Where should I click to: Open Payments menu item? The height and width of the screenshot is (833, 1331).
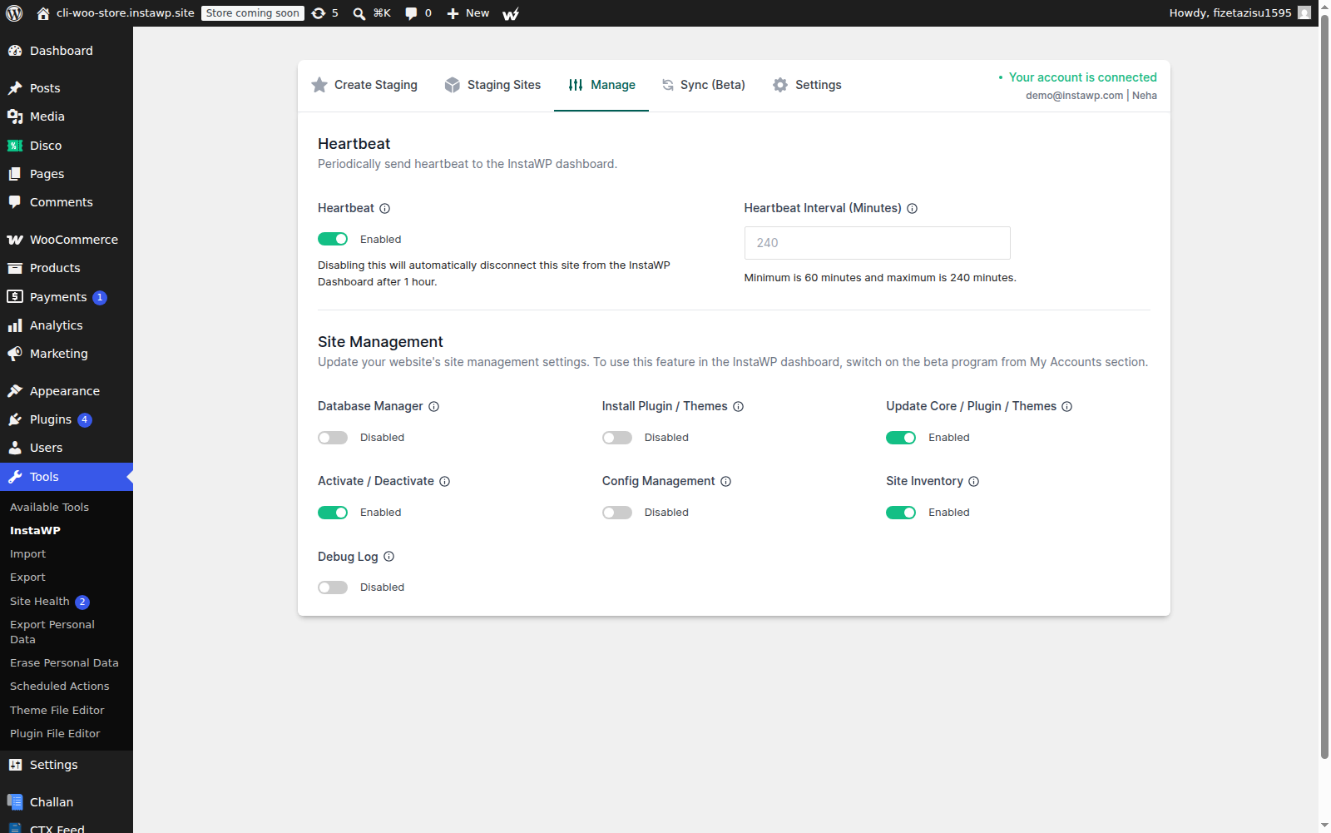click(x=67, y=297)
